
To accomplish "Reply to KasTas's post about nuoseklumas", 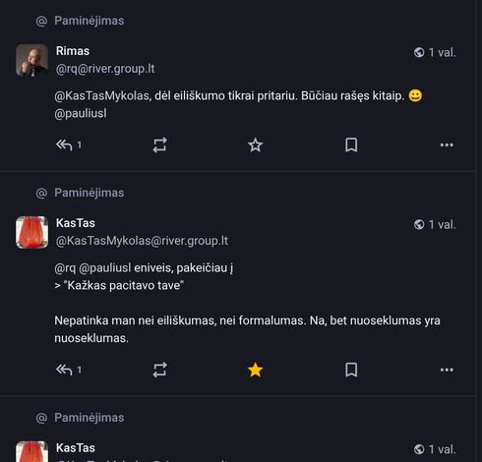I will (64, 370).
